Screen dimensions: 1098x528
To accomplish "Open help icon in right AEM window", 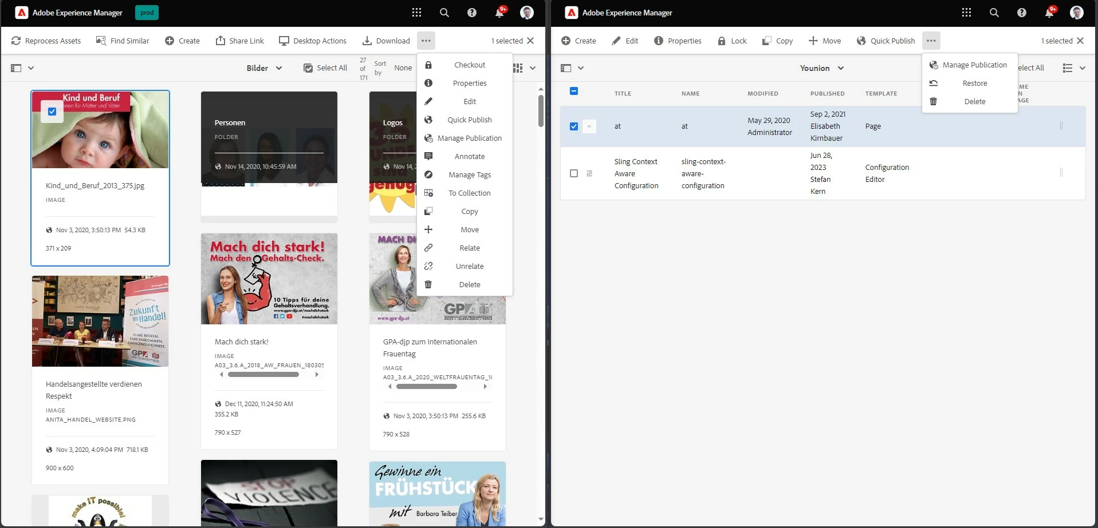I will [x=1021, y=13].
